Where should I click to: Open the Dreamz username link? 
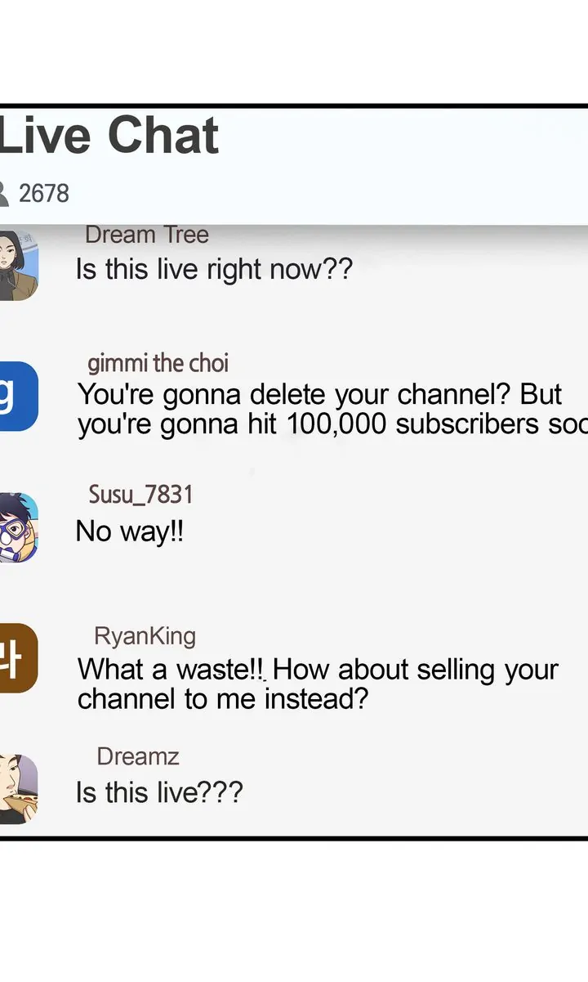(x=137, y=756)
